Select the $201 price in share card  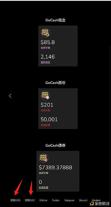pos(47,105)
